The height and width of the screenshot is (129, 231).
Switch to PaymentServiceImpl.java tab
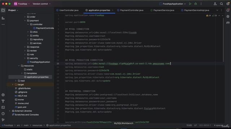point(195,10)
